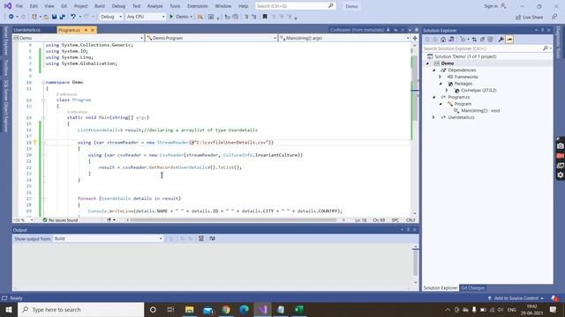This screenshot has width=565, height=317.
Task: Open the Main(string[] args) member dropdown
Action: pyautogui.click(x=344, y=38)
